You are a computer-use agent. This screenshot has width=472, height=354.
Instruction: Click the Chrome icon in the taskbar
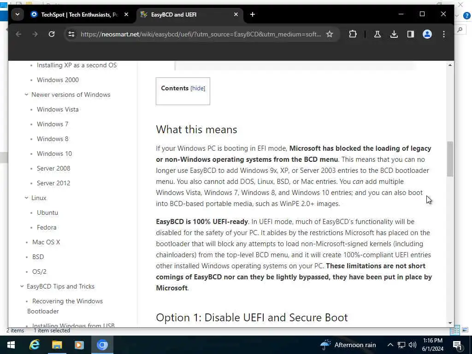pyautogui.click(x=102, y=345)
